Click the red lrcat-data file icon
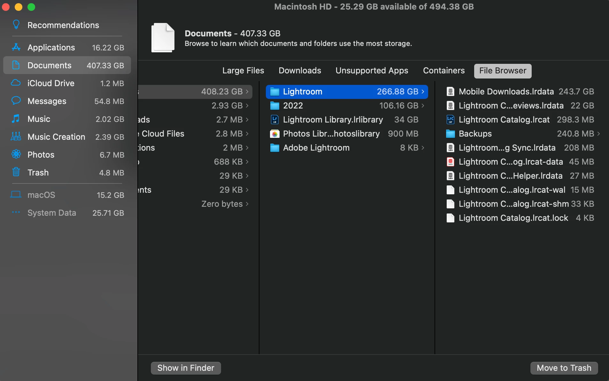 [451, 162]
